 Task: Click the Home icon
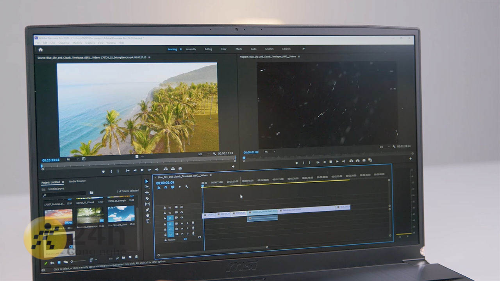click(x=41, y=50)
